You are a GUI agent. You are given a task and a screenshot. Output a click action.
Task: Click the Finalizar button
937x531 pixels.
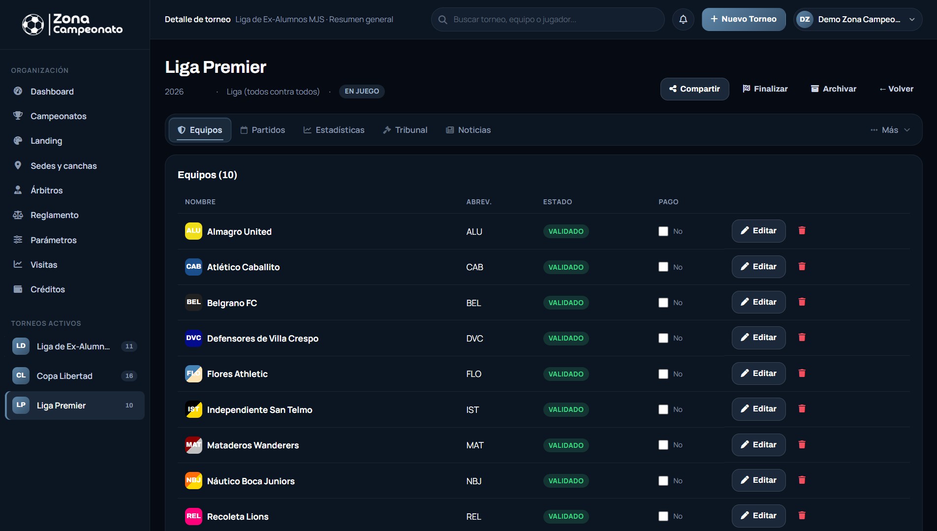point(765,89)
